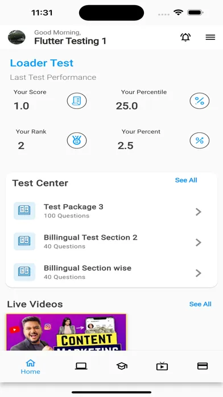This screenshot has width=223, height=397.
Task: Open the payment card tab
Action: point(203,366)
